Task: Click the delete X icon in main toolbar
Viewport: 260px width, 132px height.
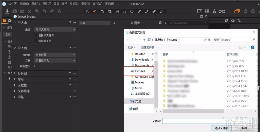Action: [29, 11]
